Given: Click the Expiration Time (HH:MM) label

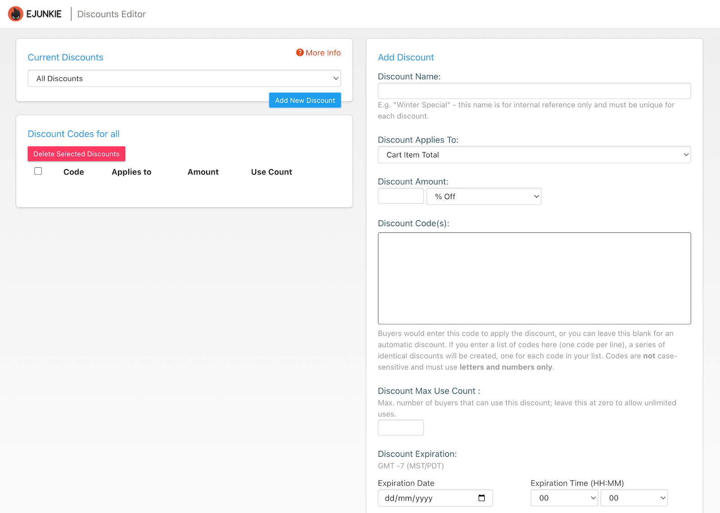Looking at the screenshot, I should coord(577,483).
